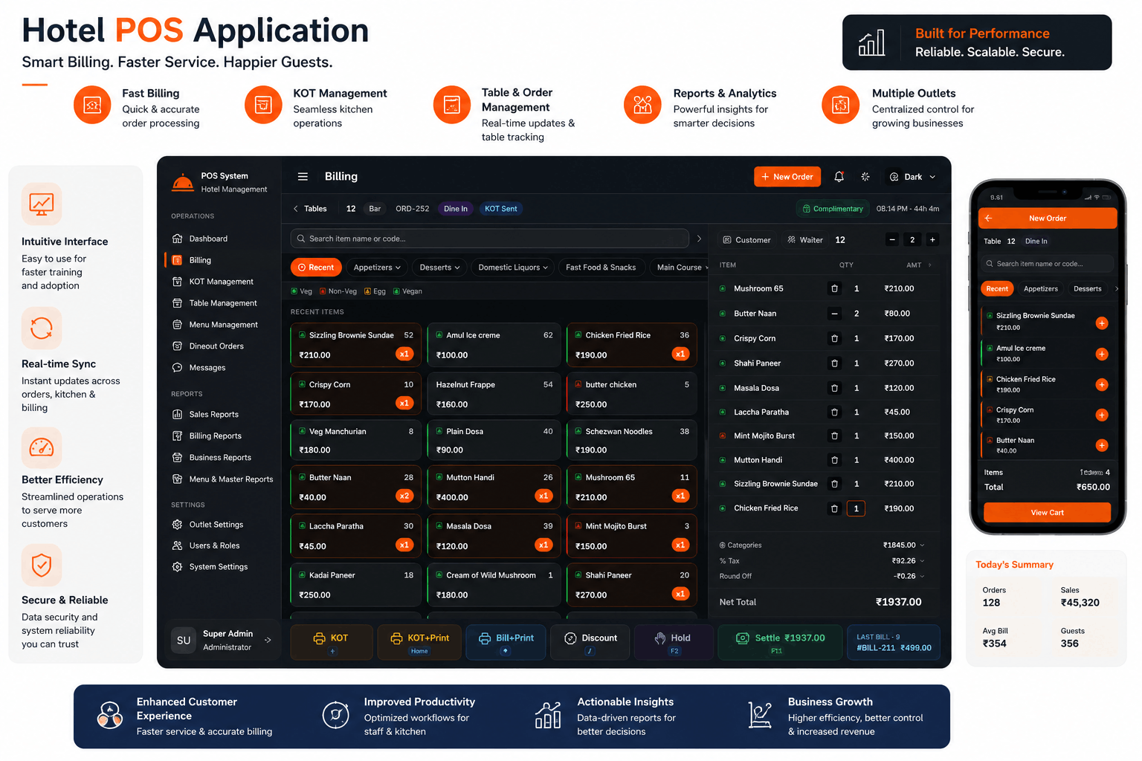Screen dimensions: 1142x761
Task: Click the Menu & Master Reports icon
Action: point(177,479)
